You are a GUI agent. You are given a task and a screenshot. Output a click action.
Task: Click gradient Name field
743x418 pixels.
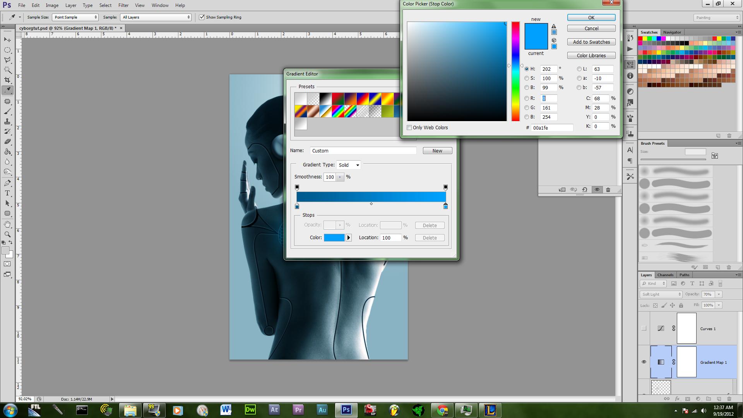[363, 151]
